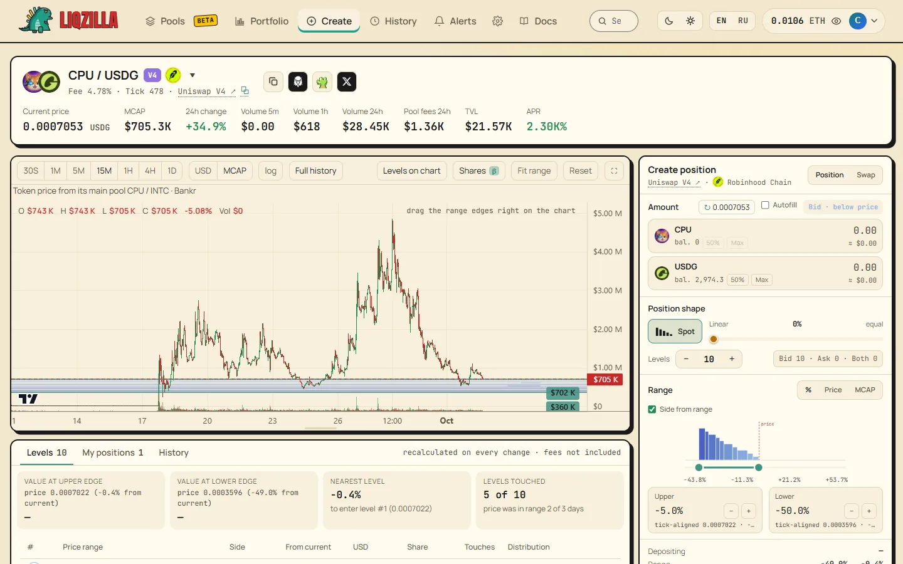Open the green frog icon link
The height and width of the screenshot is (564, 903).
click(322, 81)
